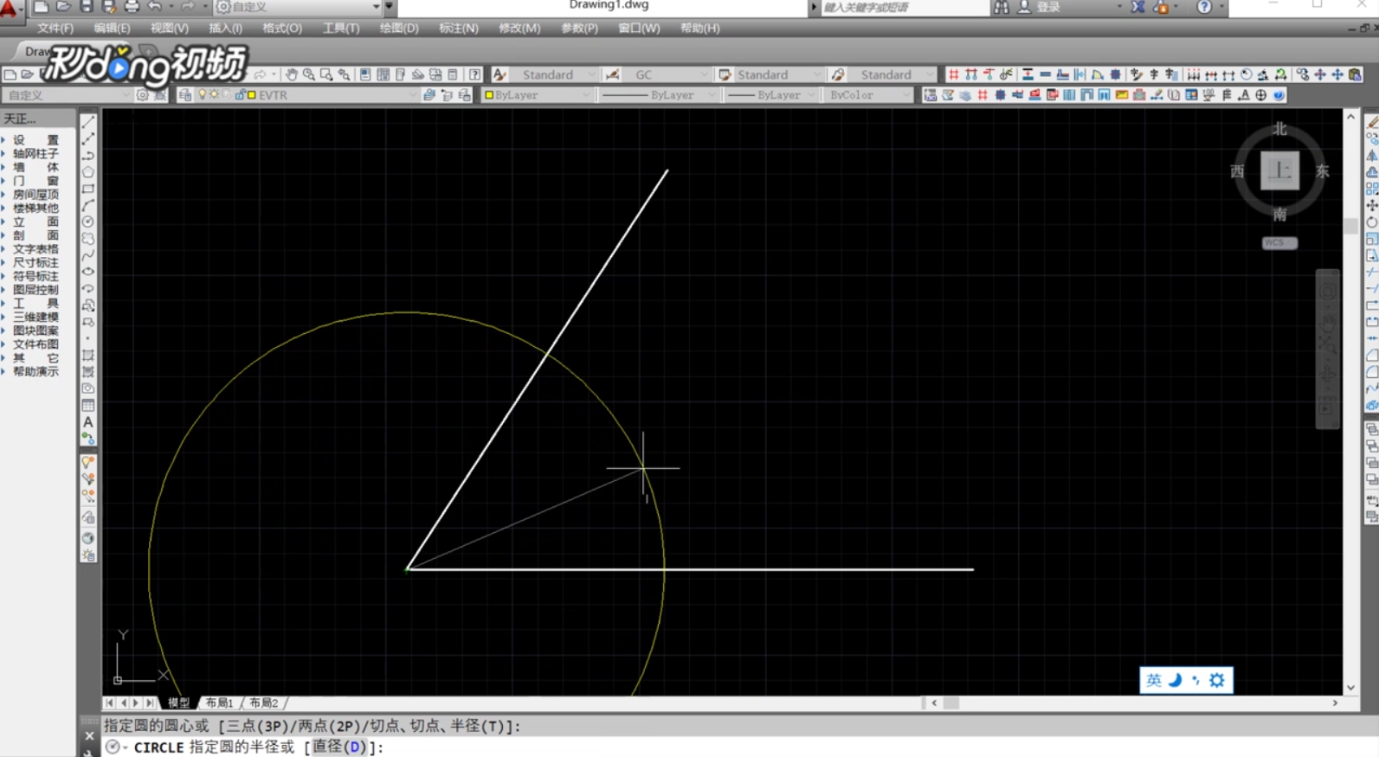This screenshot has width=1379, height=757.
Task: Open the 标注(N) menu
Action: tap(458, 28)
